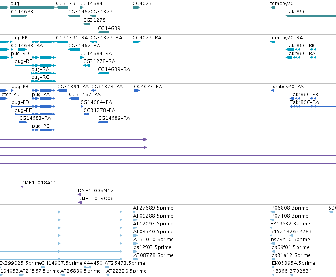
Task: Click the CG31391 gene label
Action: [67, 4]
